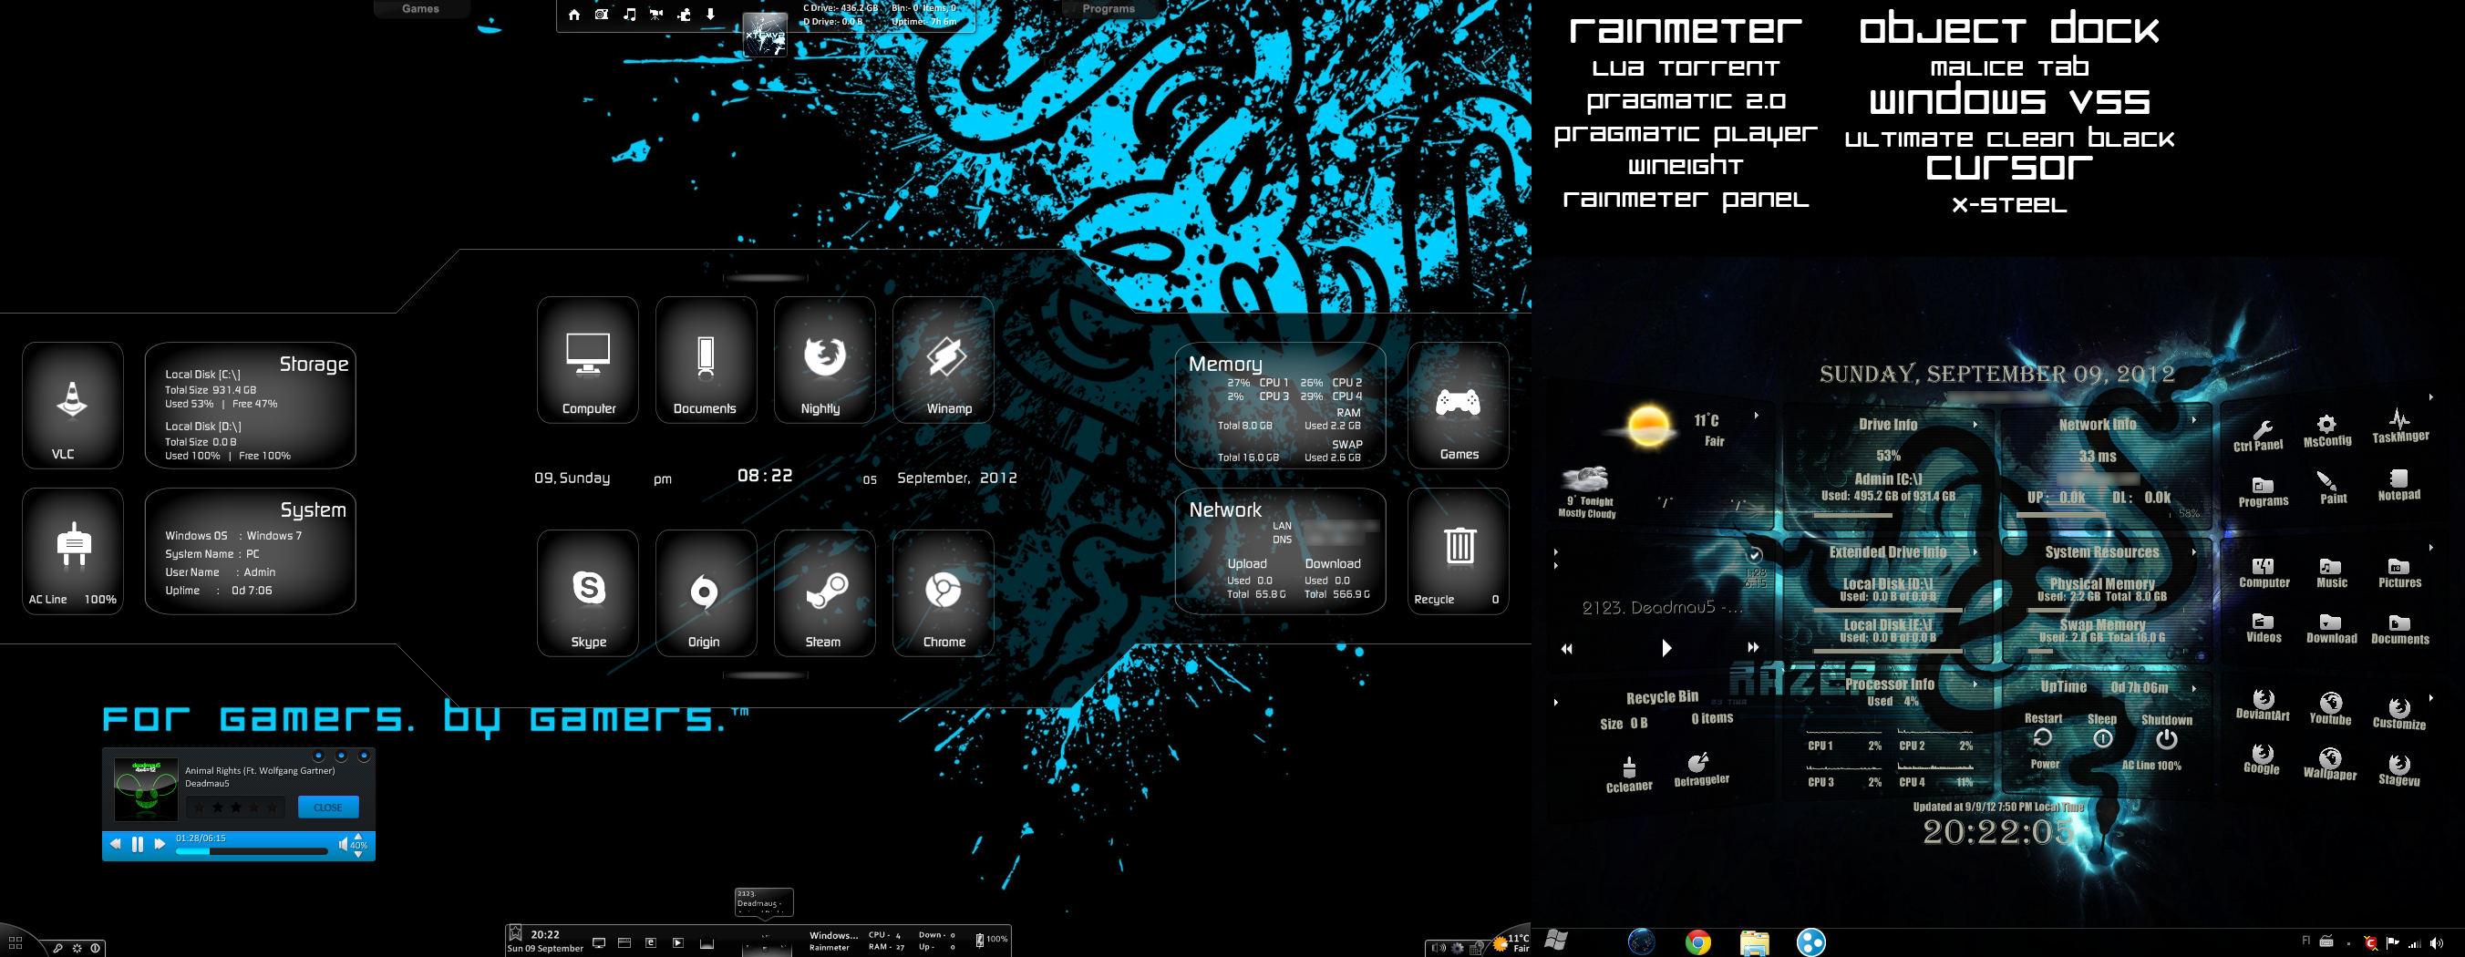This screenshot has width=2465, height=957.
Task: Open Youtube web shortcut
Action: (x=2330, y=709)
